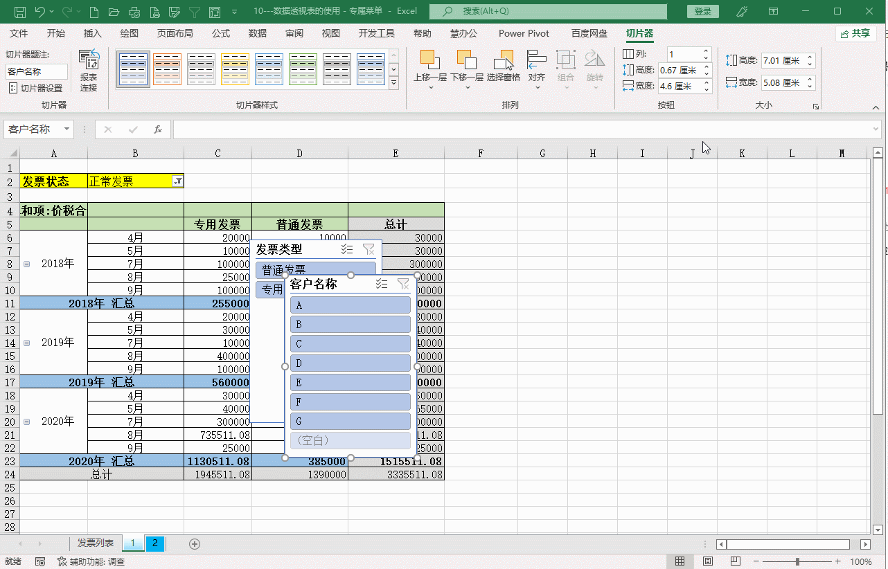The width and height of the screenshot is (888, 569).
Task: Switch to Normal view icon in status bar
Action: point(680,561)
